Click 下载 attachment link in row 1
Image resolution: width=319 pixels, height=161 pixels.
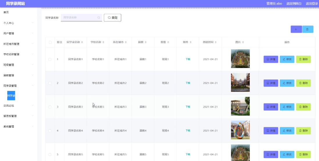pyautogui.click(x=188, y=59)
